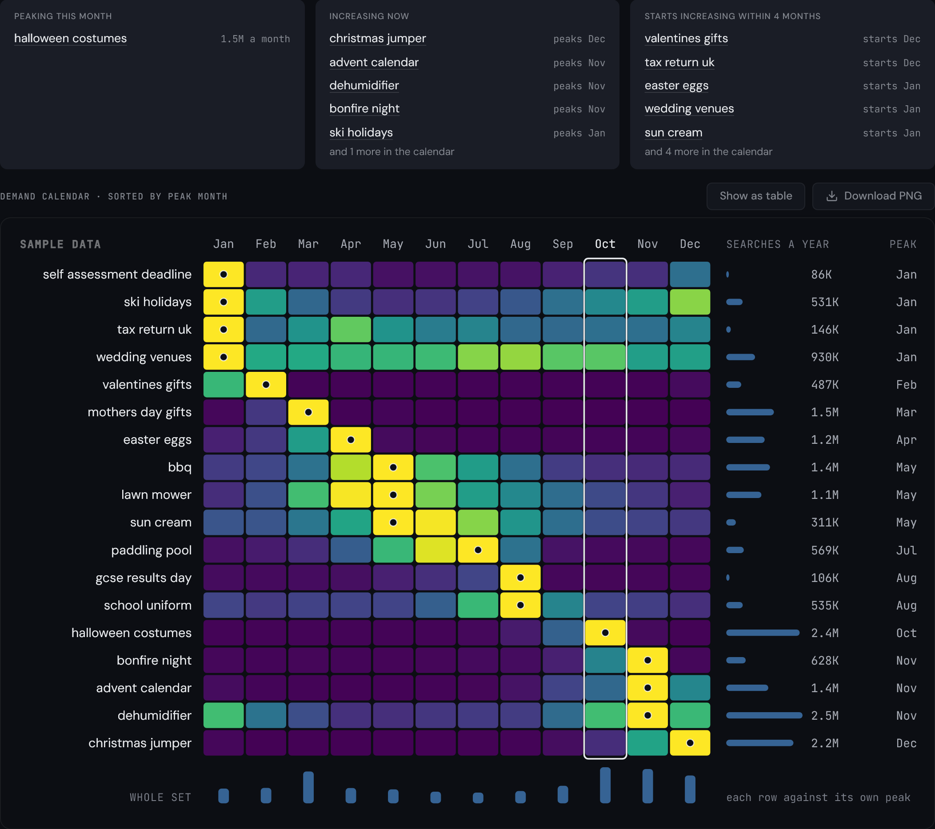Open wedding venues link in Starts Increasing card
Screen dimensions: 935x829
click(x=689, y=109)
